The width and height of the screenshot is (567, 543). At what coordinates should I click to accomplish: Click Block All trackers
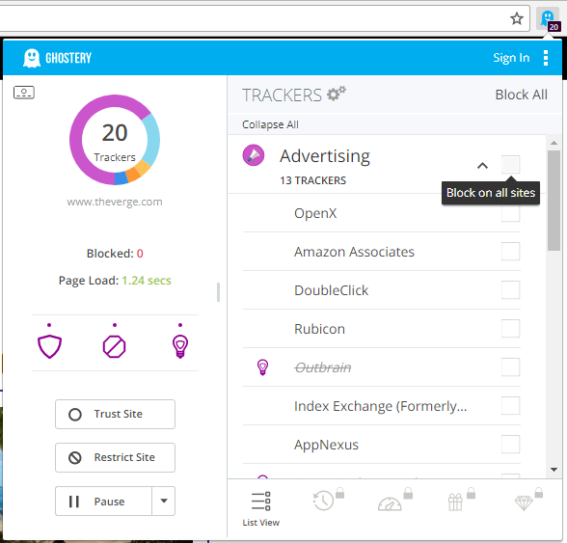pos(521,95)
